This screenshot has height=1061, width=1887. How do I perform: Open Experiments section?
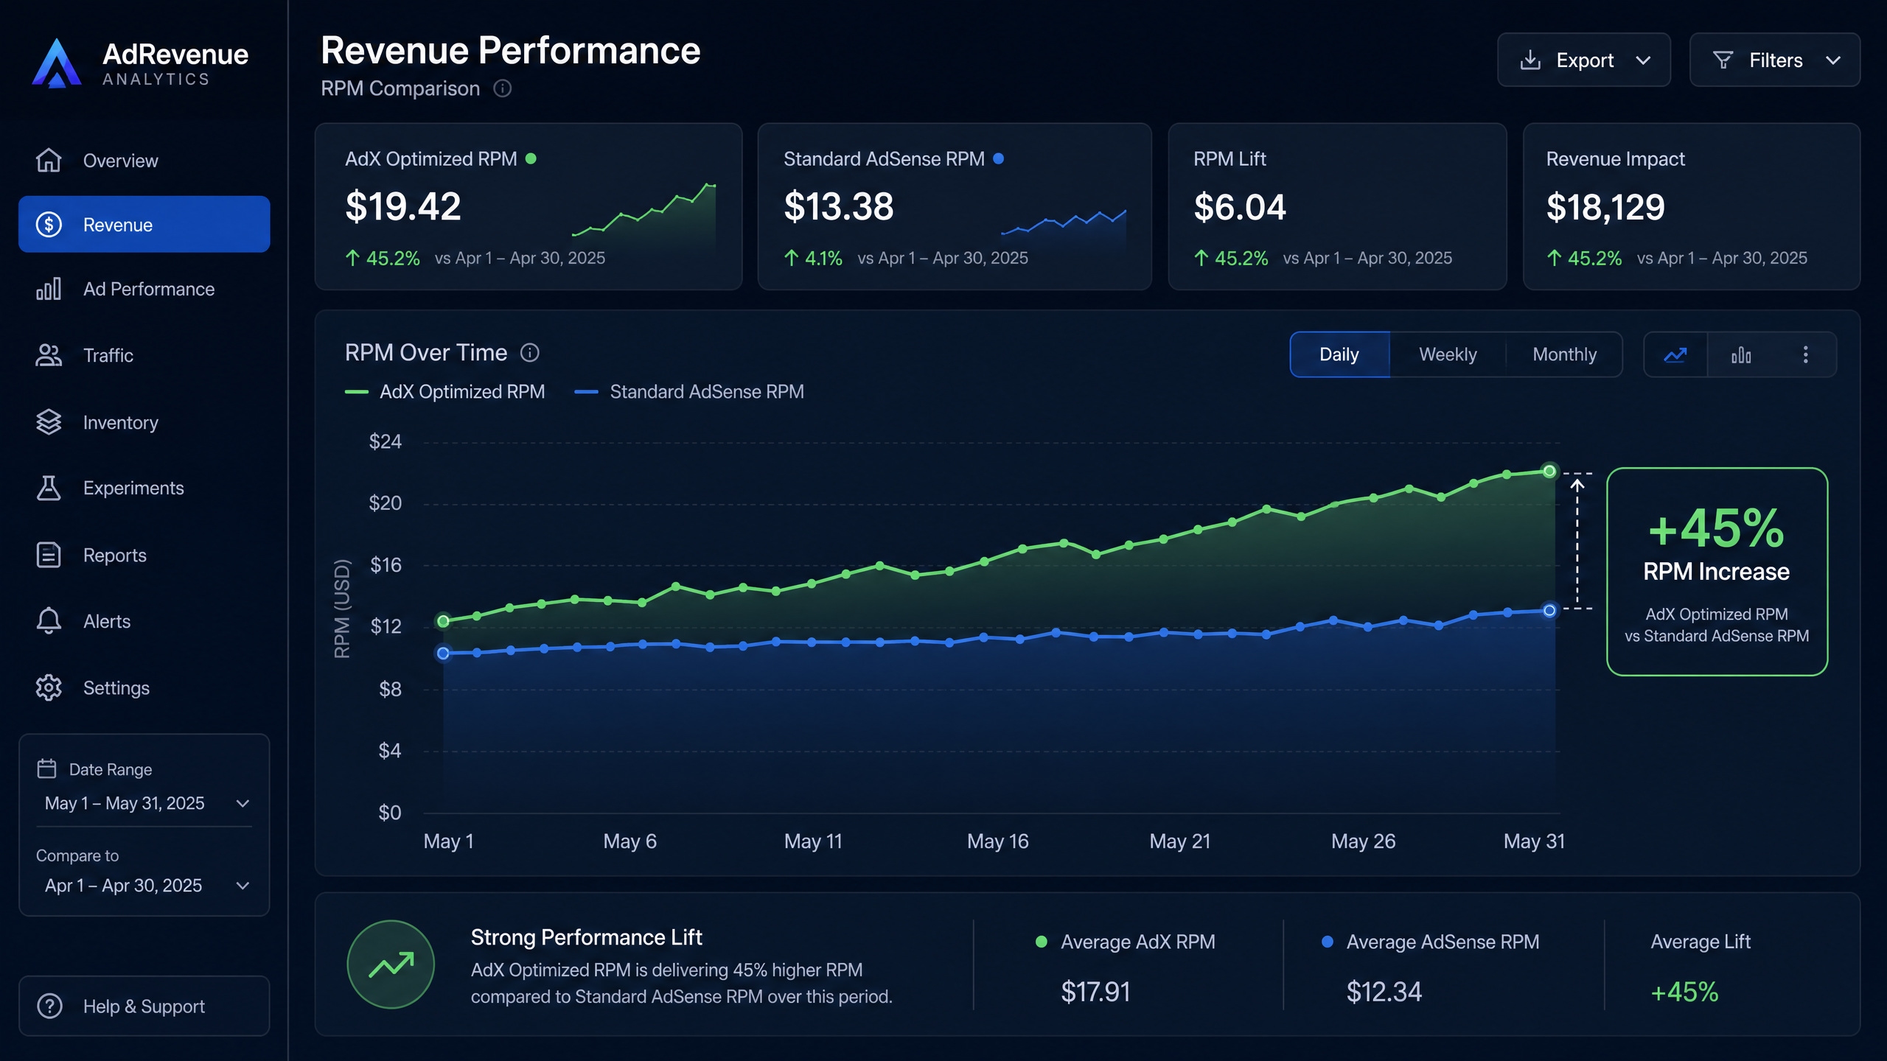[144, 488]
